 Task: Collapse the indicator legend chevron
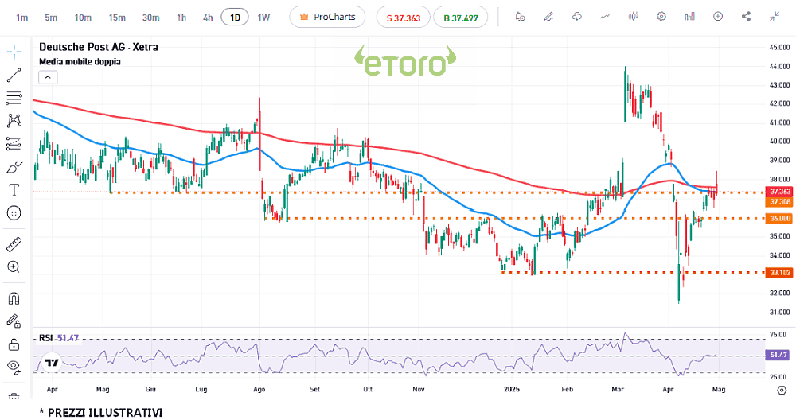(x=48, y=78)
